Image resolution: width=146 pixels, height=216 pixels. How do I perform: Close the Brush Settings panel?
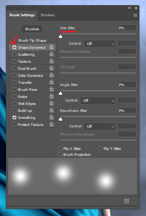pyautogui.click(x=136, y=8)
